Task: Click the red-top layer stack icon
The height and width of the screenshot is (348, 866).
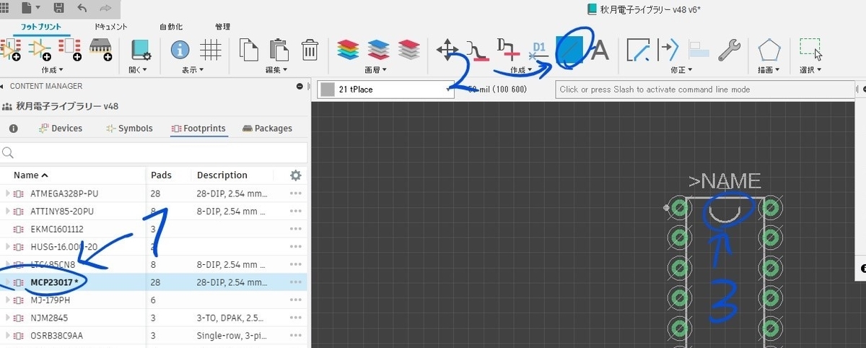Action: 409,50
